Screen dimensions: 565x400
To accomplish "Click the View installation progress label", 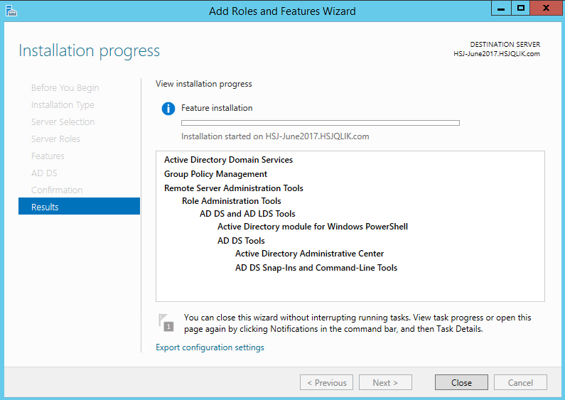I will point(203,84).
